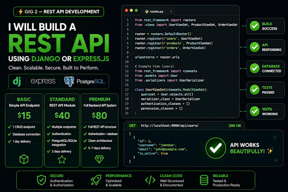The width and height of the screenshot is (288, 192).
Task: Click the 'Simple API Endpoint' subtitle
Action: 24,106
